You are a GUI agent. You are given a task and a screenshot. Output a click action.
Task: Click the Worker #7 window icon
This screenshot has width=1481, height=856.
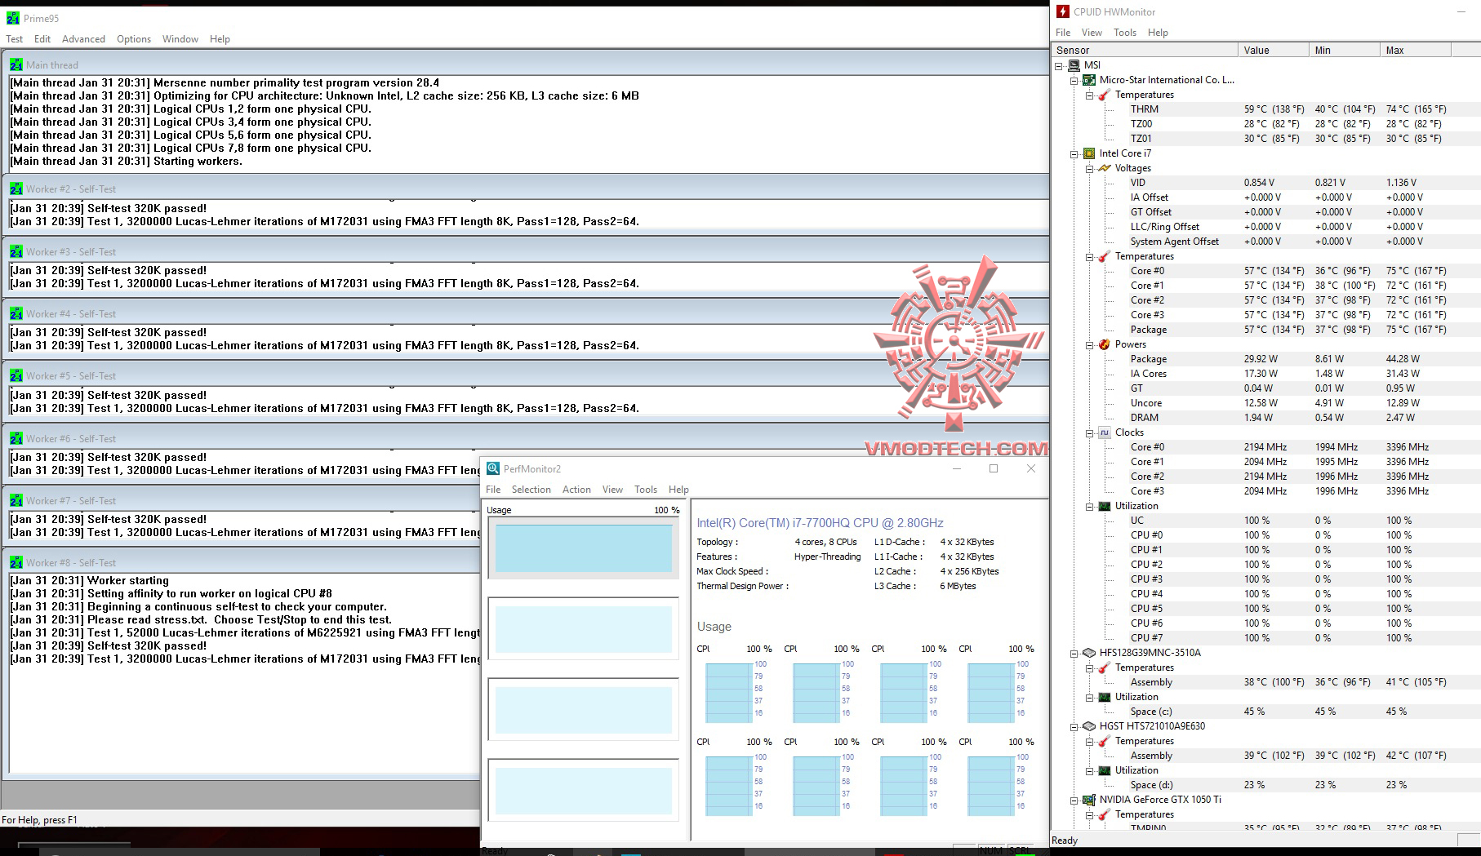pos(16,500)
